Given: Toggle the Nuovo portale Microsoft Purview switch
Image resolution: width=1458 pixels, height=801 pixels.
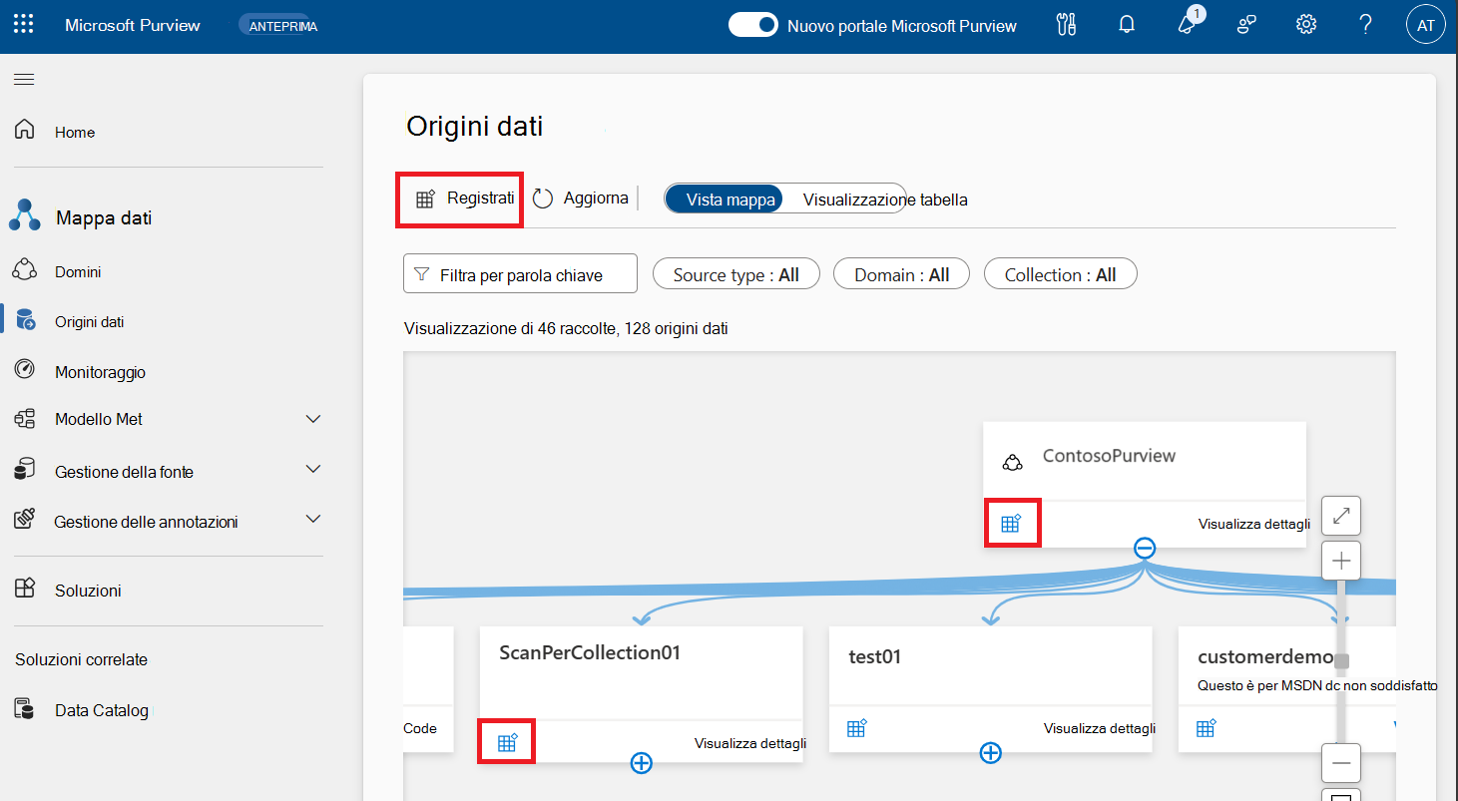Looking at the screenshot, I should pos(752,25).
